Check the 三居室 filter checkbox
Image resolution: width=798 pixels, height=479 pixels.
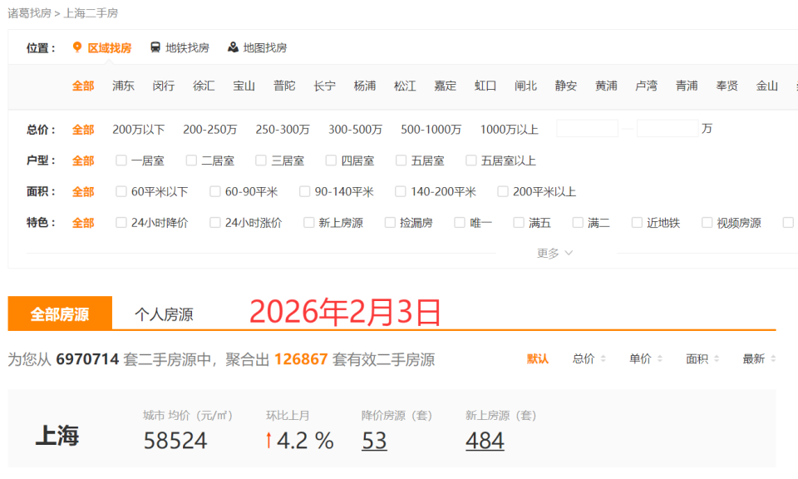pos(263,160)
